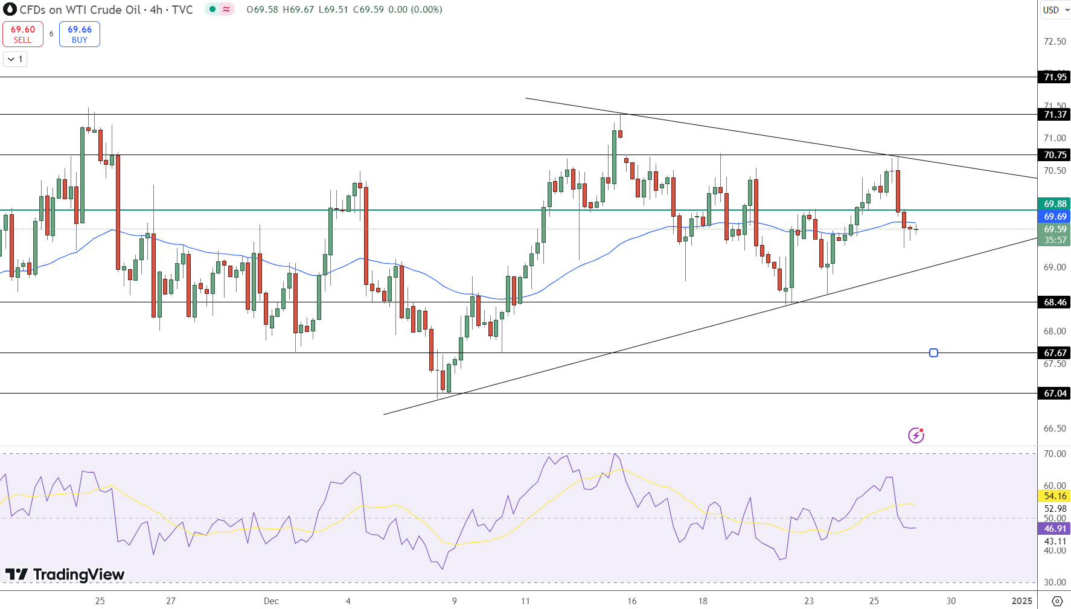Click the 72.50 price axis label
The width and height of the screenshot is (1071, 609).
coord(1055,41)
